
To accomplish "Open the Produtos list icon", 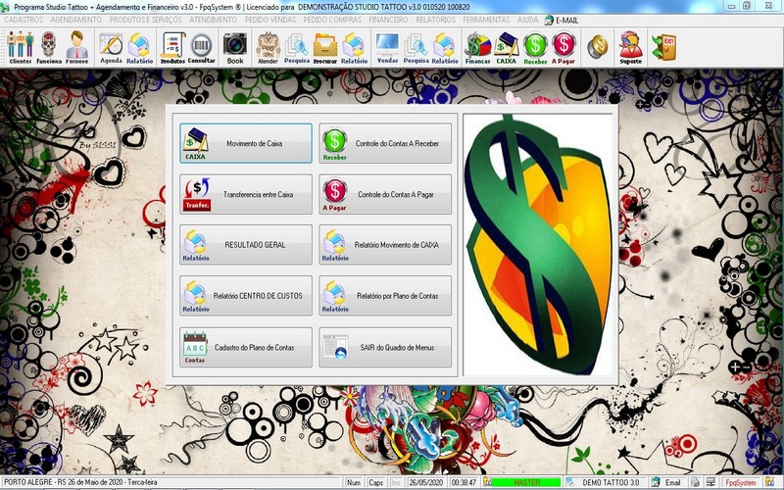I will coord(172,47).
